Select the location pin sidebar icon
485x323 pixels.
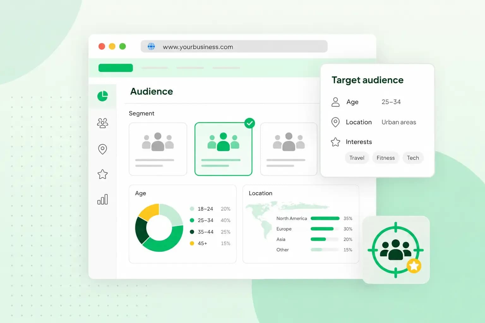coord(103,149)
